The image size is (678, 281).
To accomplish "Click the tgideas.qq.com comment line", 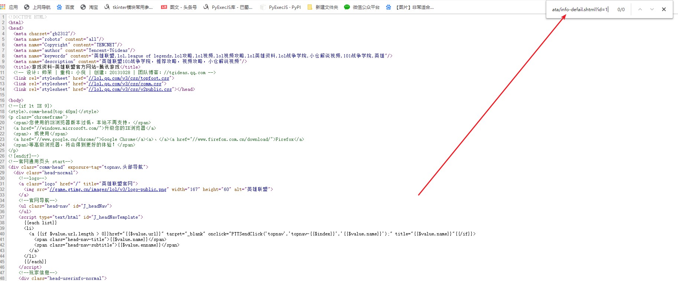I will (115, 73).
